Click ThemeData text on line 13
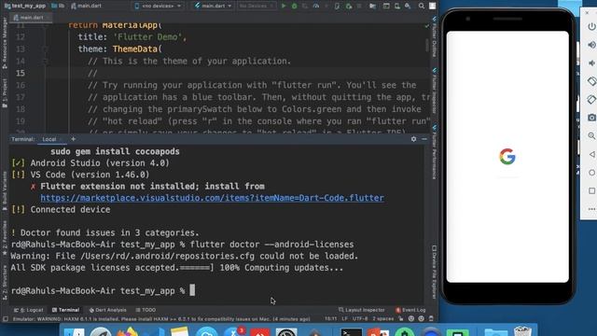This screenshot has width=597, height=336. tap(134, 49)
